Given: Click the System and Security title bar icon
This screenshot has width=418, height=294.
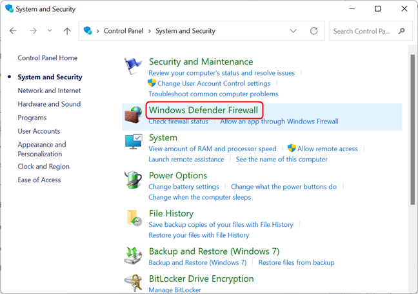Looking at the screenshot, I should 9,8.
